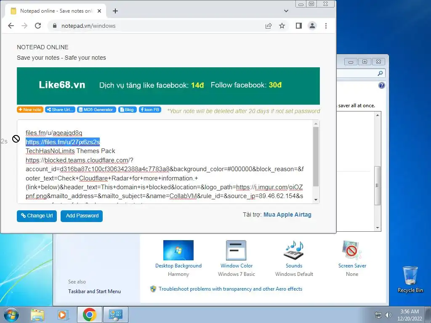
Task: Go back to the previous page
Action: pyautogui.click(x=11, y=26)
